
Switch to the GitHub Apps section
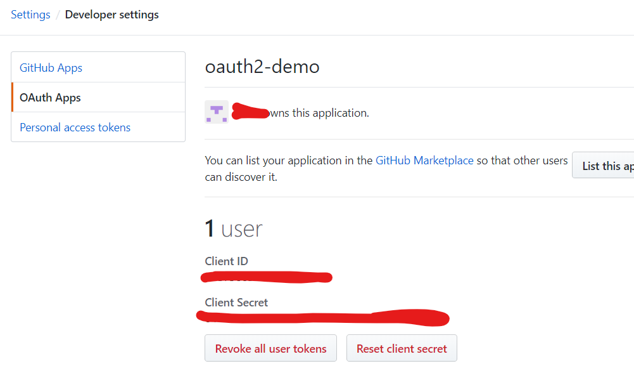point(51,67)
